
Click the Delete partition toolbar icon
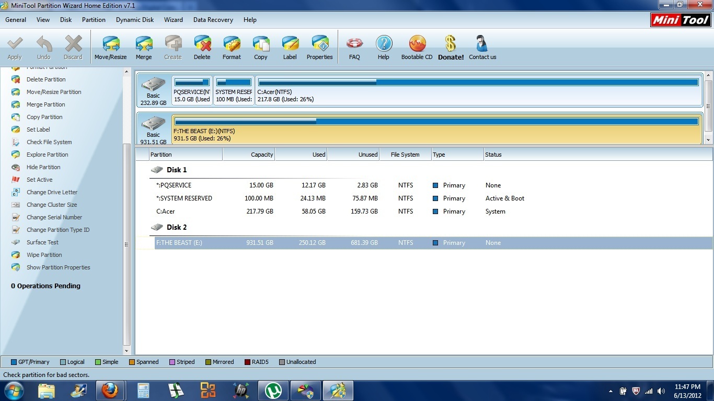(202, 48)
